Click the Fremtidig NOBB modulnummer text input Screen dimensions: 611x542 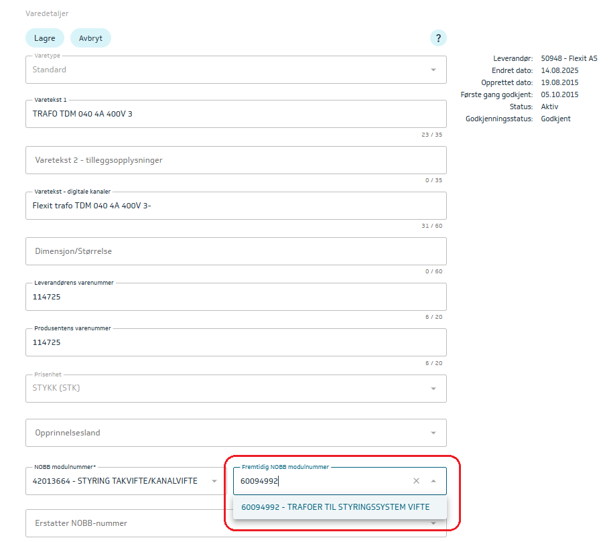point(322,481)
